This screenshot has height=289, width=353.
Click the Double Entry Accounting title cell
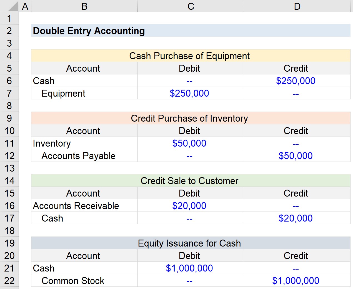(x=89, y=31)
